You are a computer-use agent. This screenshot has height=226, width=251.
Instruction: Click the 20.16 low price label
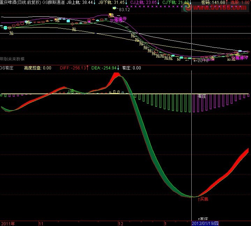pos(203,61)
